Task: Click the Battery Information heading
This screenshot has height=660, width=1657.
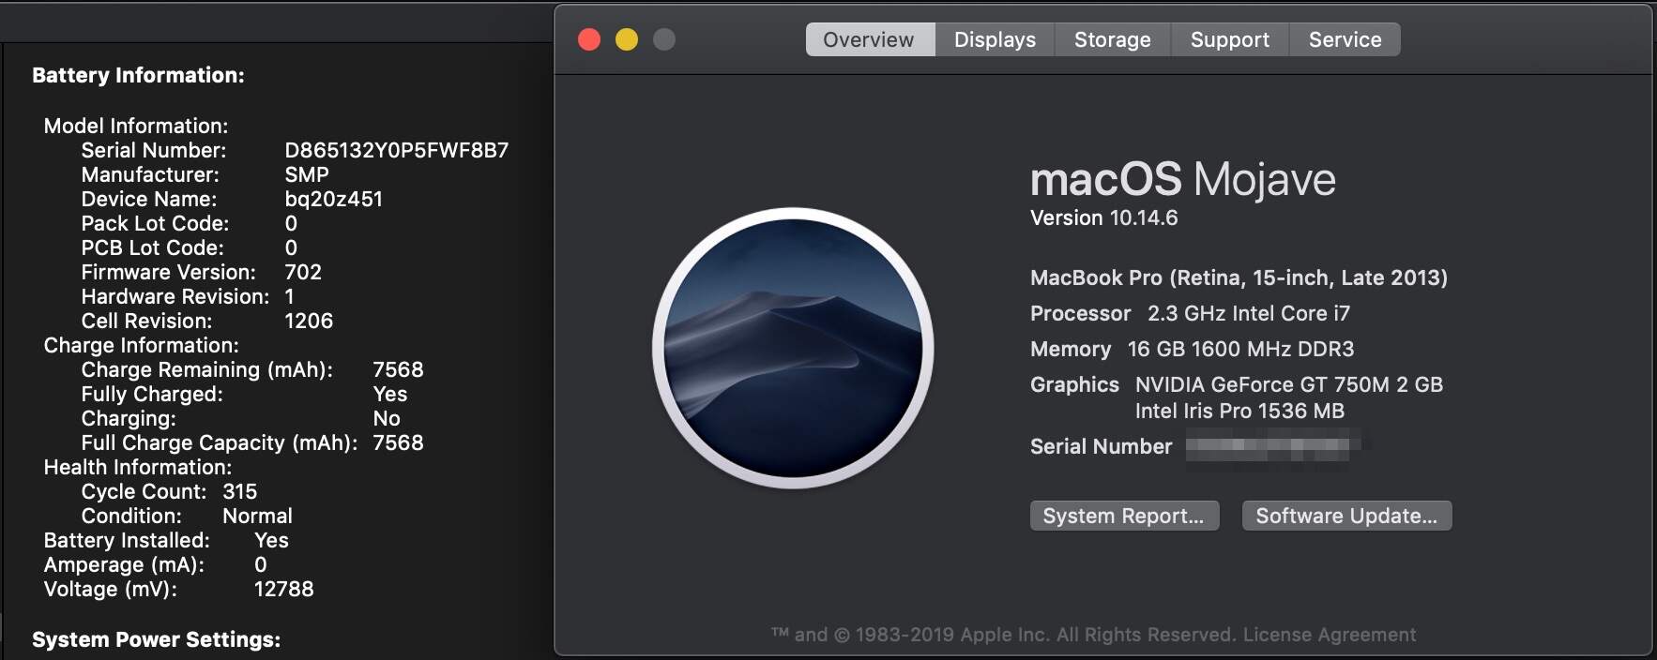Action: [x=138, y=75]
